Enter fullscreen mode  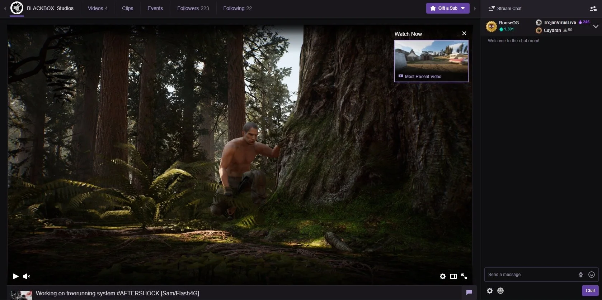[x=464, y=276]
